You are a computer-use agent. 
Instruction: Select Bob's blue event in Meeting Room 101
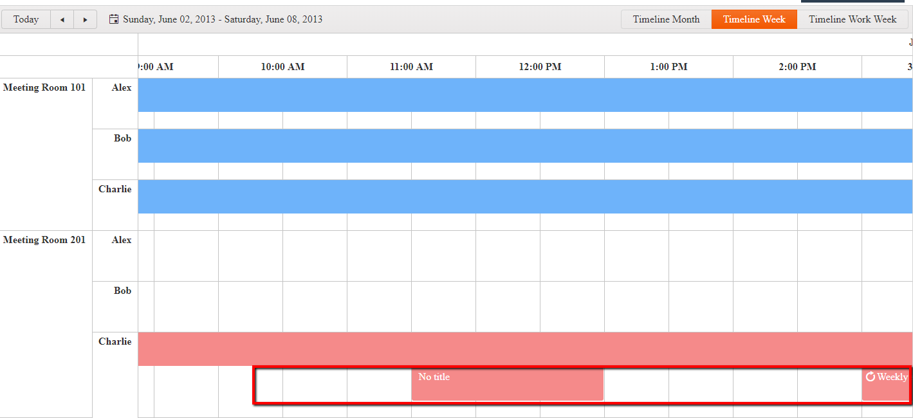point(526,146)
